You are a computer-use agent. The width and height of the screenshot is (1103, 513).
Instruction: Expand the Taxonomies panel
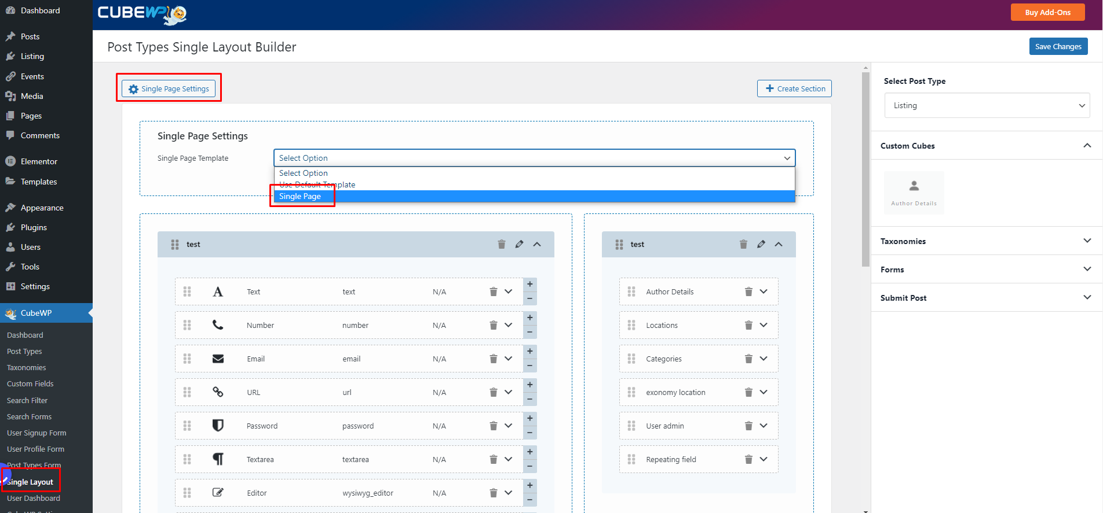point(1087,241)
